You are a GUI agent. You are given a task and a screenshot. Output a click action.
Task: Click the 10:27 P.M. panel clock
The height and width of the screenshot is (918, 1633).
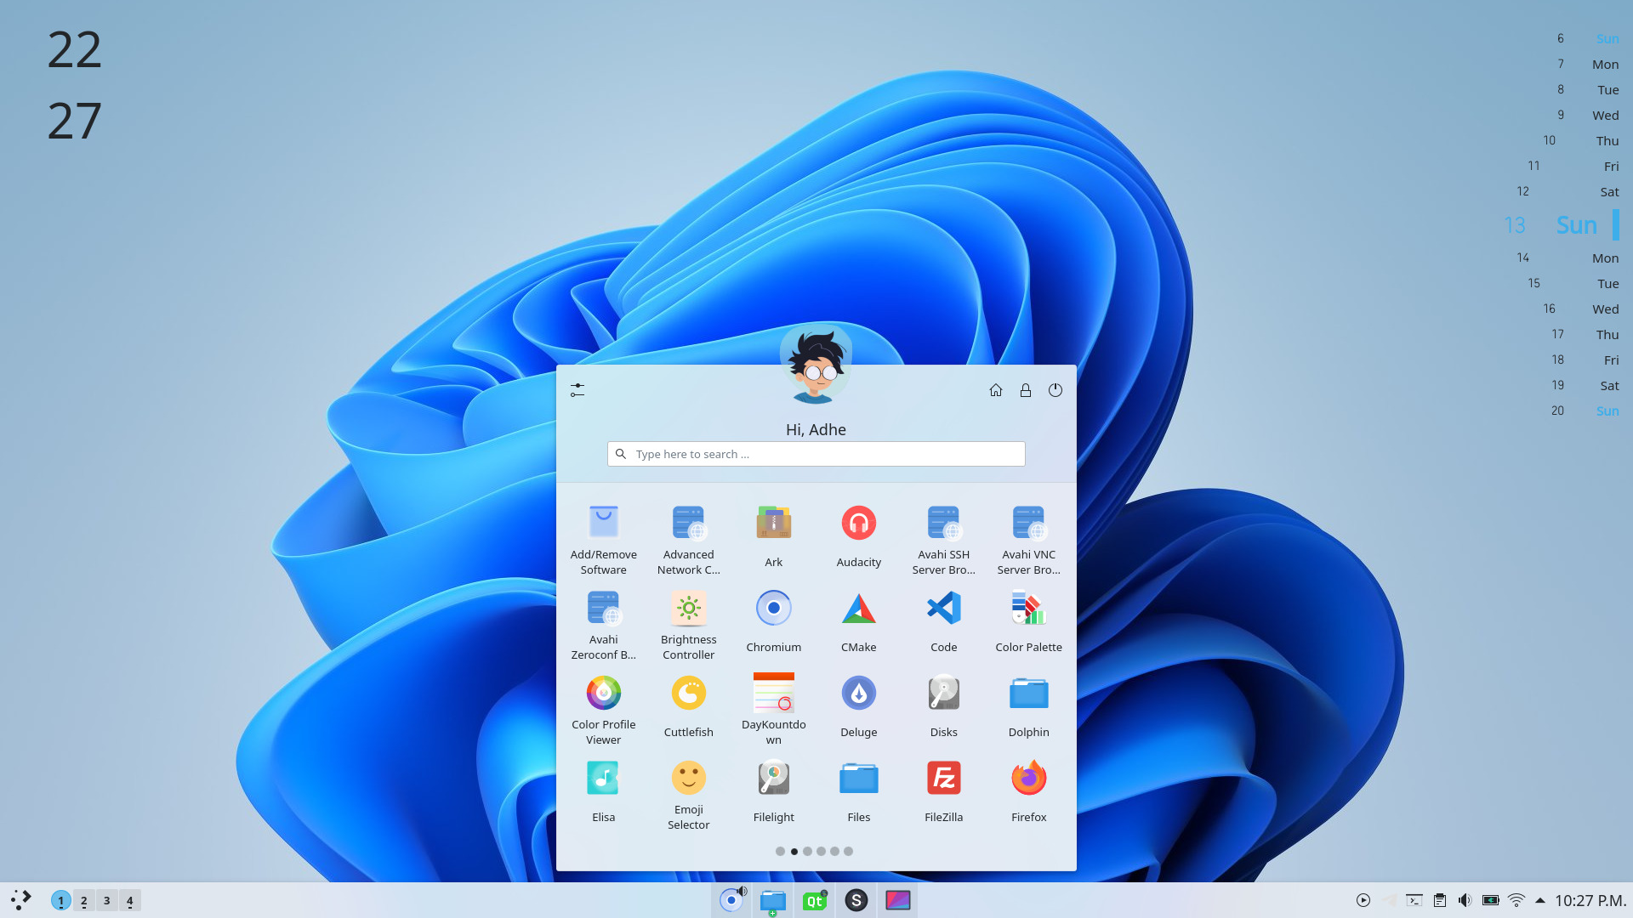click(1590, 900)
